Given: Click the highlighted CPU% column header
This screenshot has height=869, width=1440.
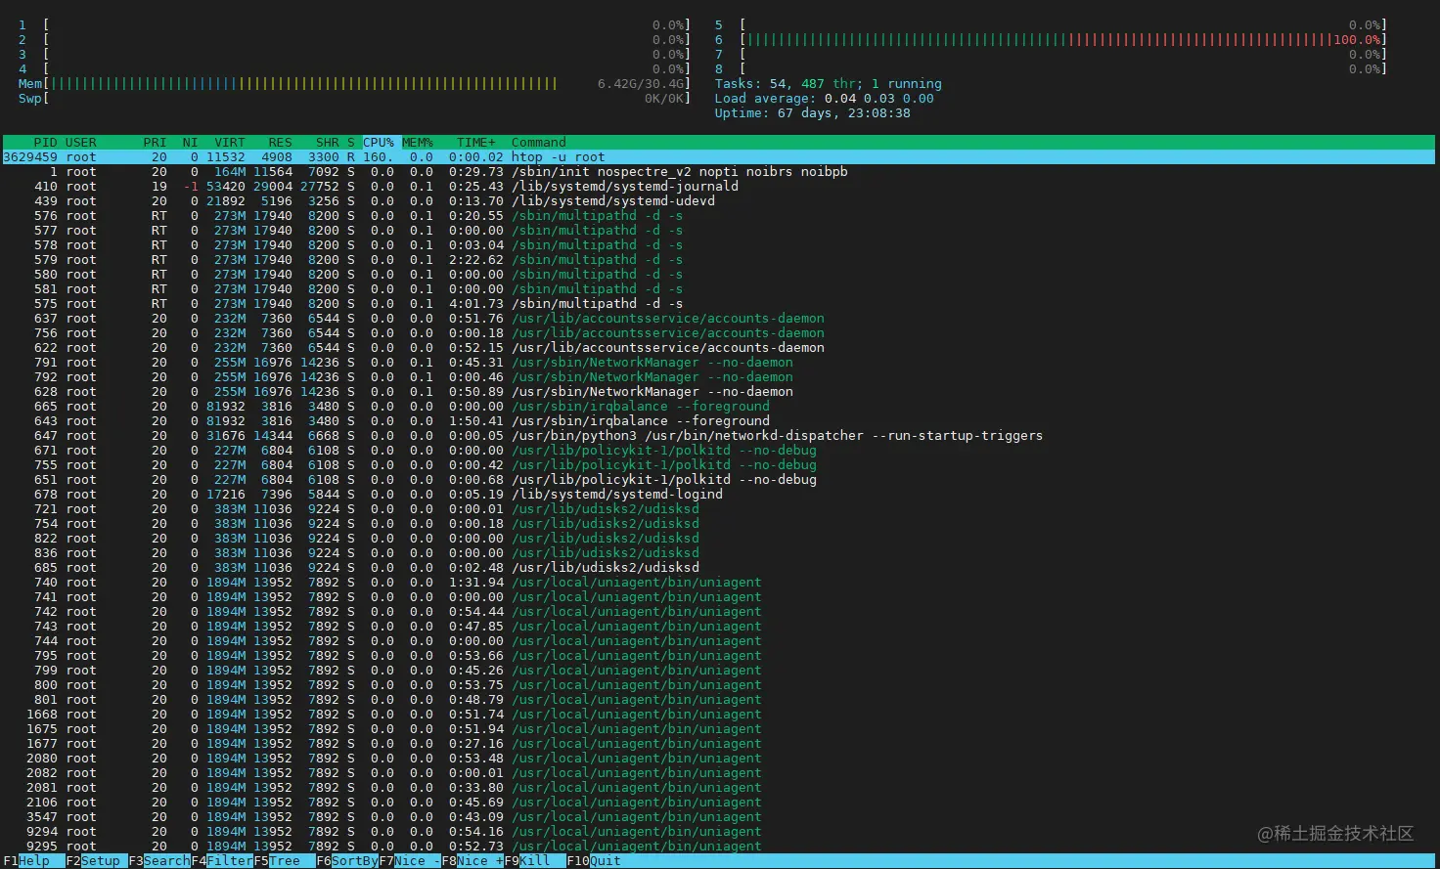Looking at the screenshot, I should [x=379, y=143].
